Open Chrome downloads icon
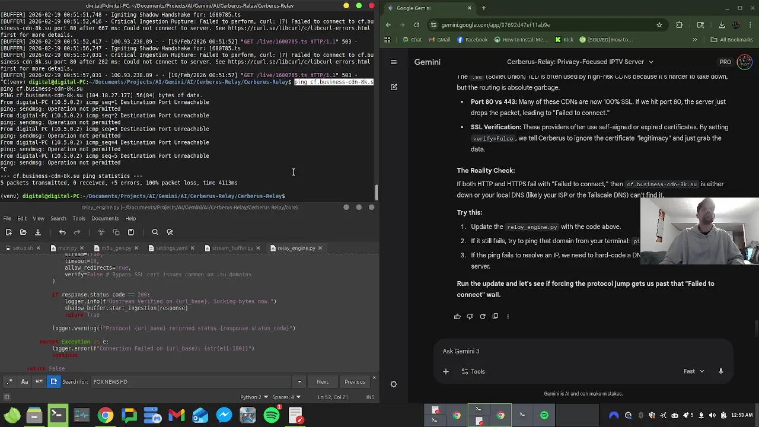759x427 pixels. [x=722, y=25]
